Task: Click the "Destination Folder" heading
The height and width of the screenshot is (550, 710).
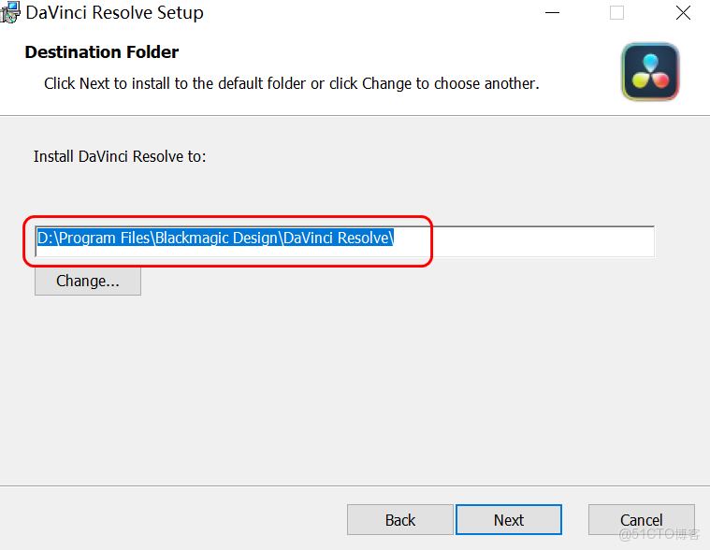Action: click(x=101, y=52)
